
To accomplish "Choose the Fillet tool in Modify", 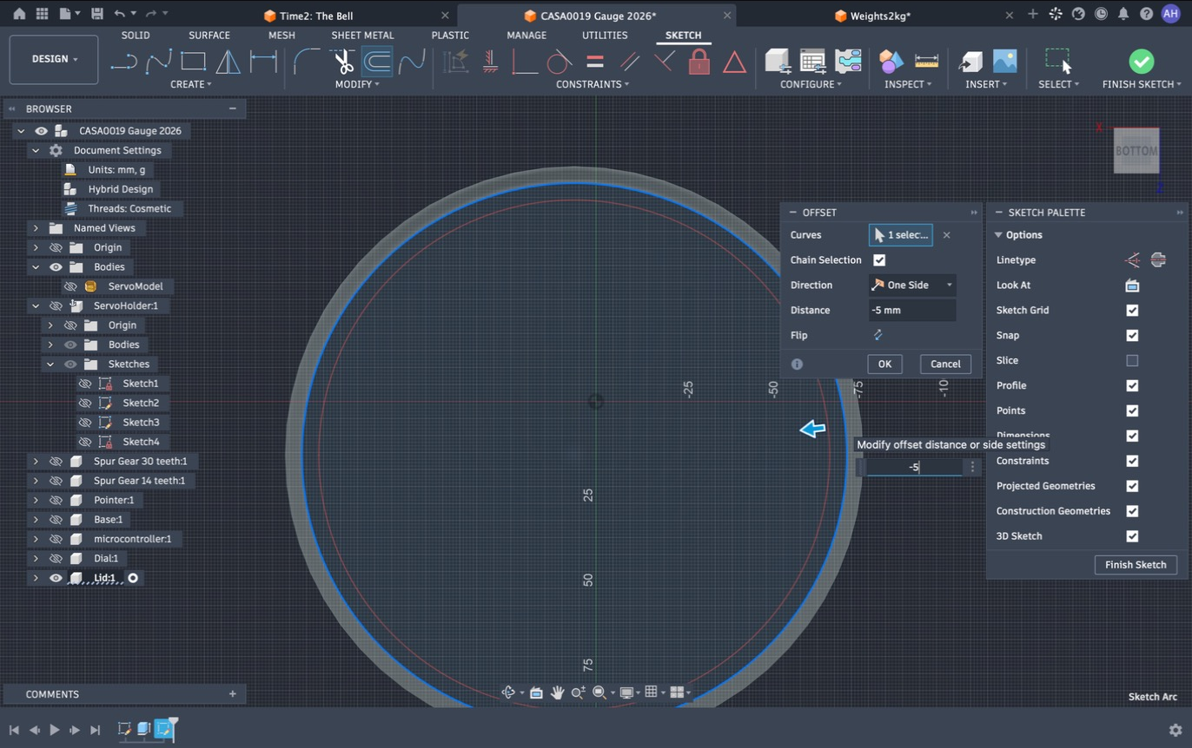I will click(307, 62).
